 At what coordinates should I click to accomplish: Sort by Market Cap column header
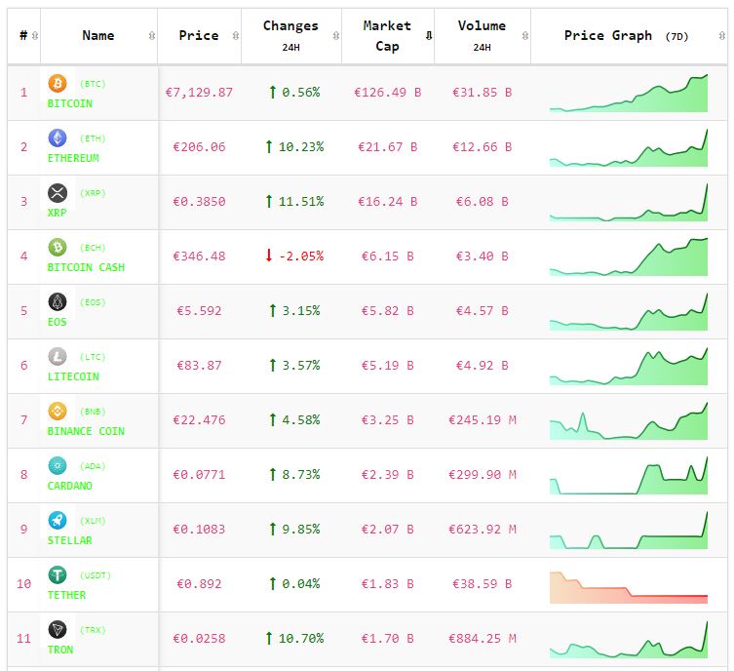point(387,36)
